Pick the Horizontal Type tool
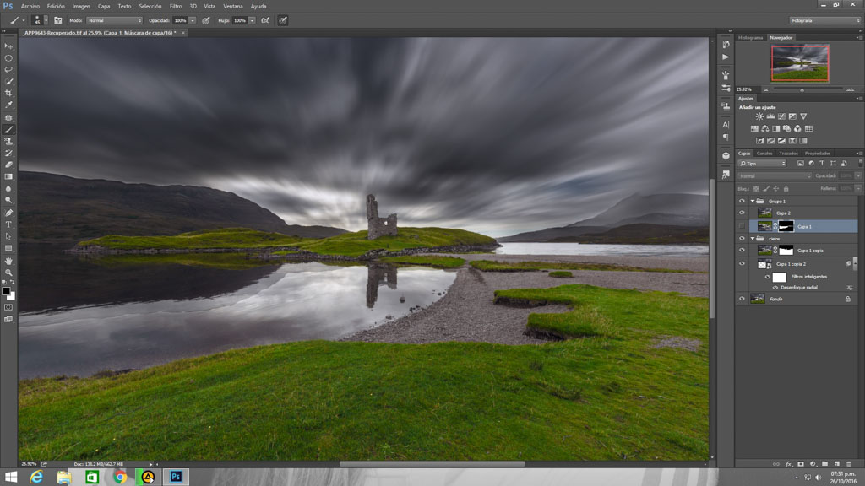 pos(8,224)
